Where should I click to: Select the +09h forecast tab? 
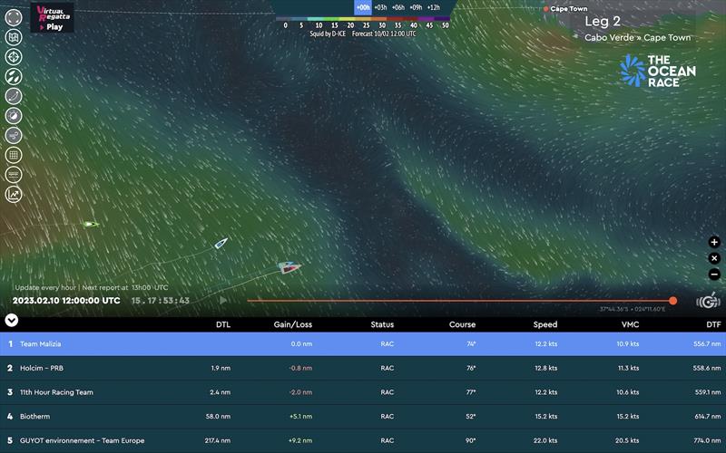pos(416,7)
